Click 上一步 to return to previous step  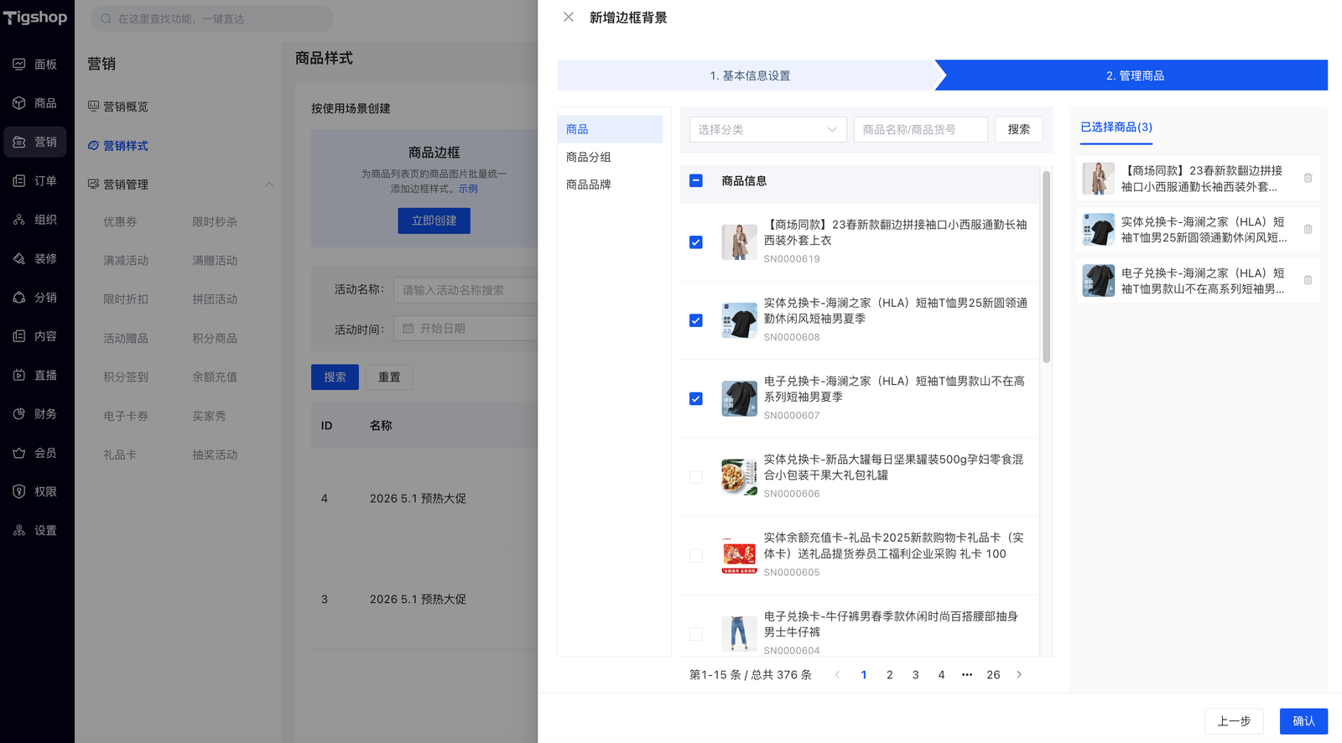(1234, 721)
